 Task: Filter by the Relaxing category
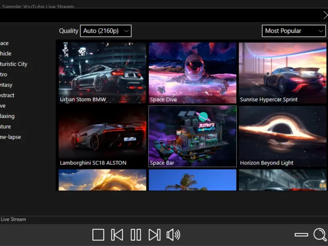(x=7, y=116)
